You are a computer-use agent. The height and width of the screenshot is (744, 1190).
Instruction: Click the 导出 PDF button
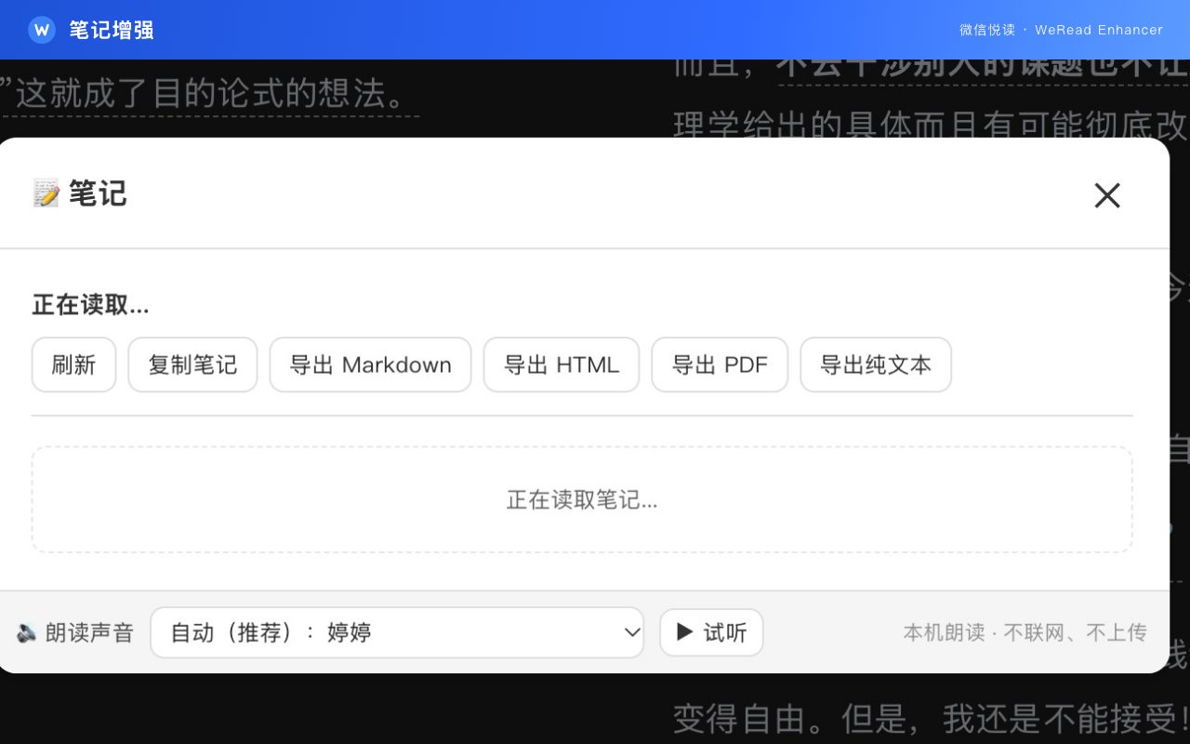[720, 365]
